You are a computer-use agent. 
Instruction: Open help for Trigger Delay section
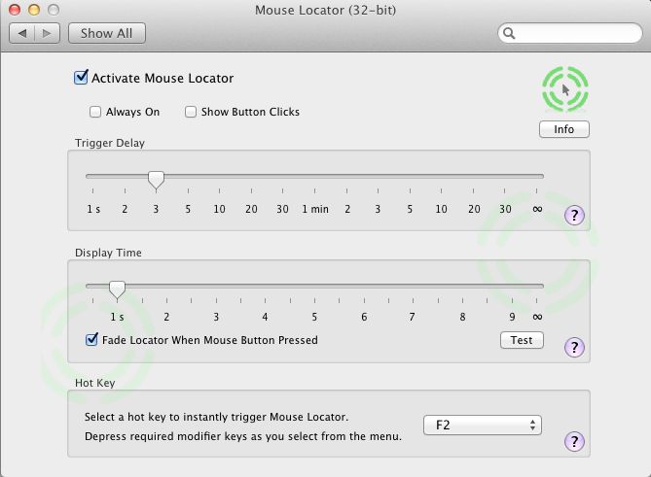point(574,215)
